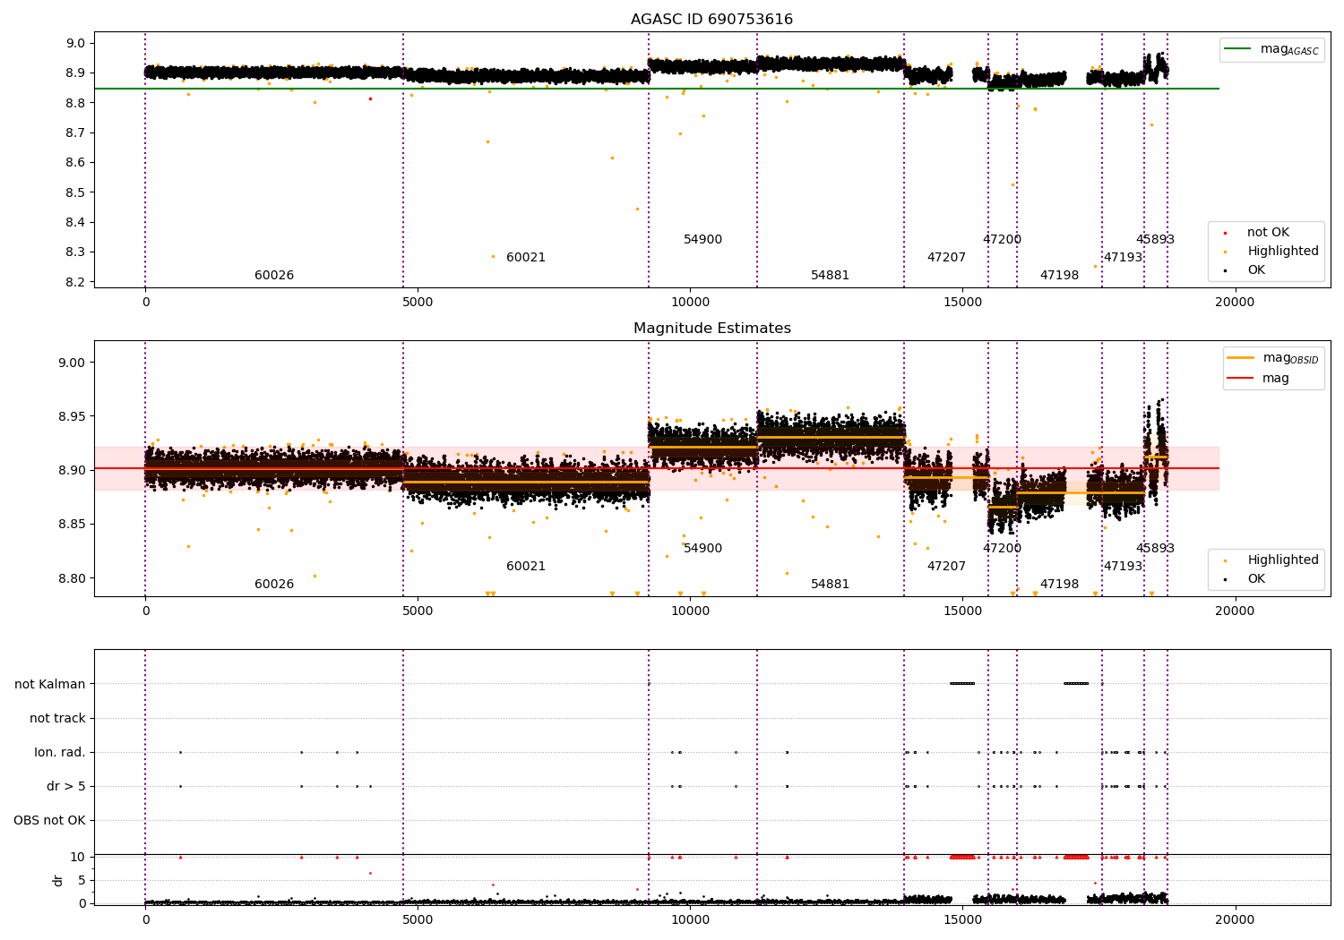Click OBSID label 47207 in top plot
Screen dimensions: 1344x940
point(946,258)
